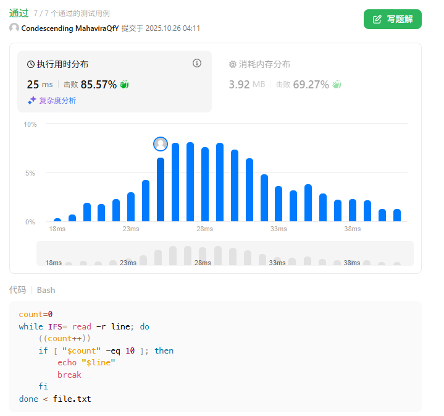This screenshot has height=416, width=444.
Task: Click the clap icon beside 69.27%
Action: tap(337, 85)
